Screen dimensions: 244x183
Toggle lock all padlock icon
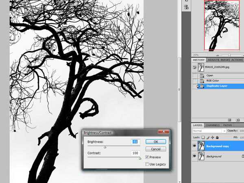click(217, 137)
